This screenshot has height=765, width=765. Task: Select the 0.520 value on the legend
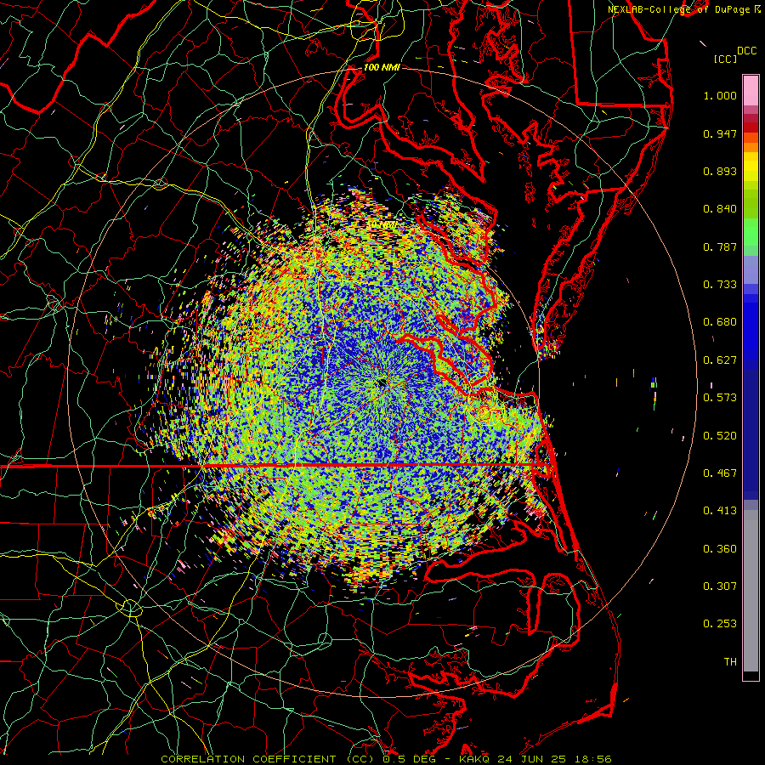tap(720, 436)
